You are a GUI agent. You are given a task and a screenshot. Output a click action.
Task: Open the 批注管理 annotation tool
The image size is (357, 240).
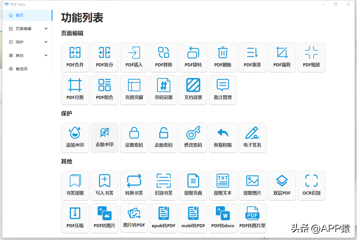[x=223, y=90]
